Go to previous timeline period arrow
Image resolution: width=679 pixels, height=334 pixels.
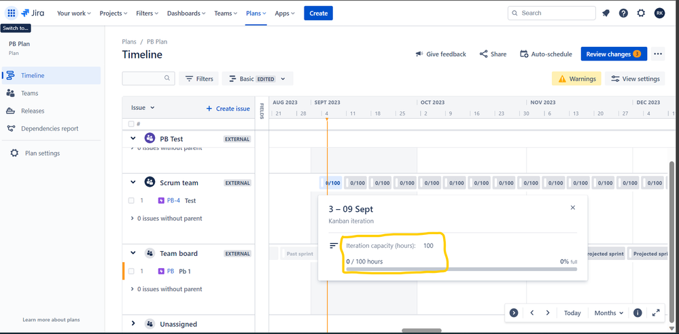532,313
